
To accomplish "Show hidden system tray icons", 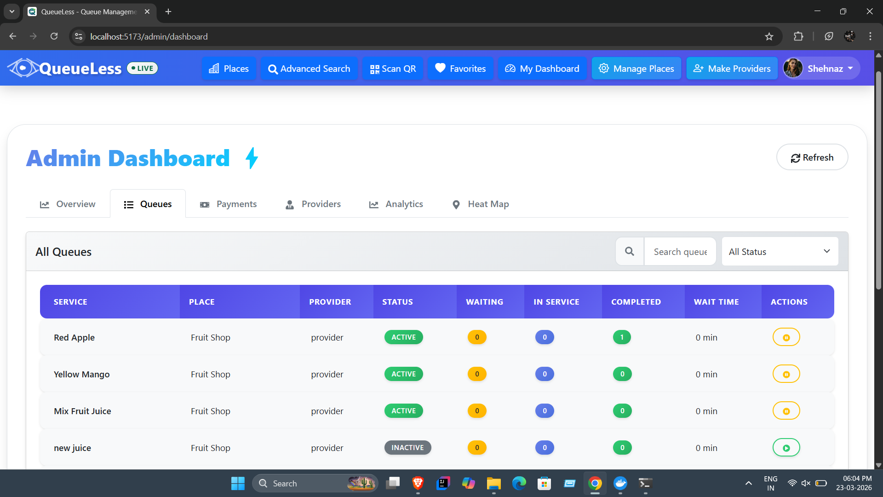I will point(749,483).
